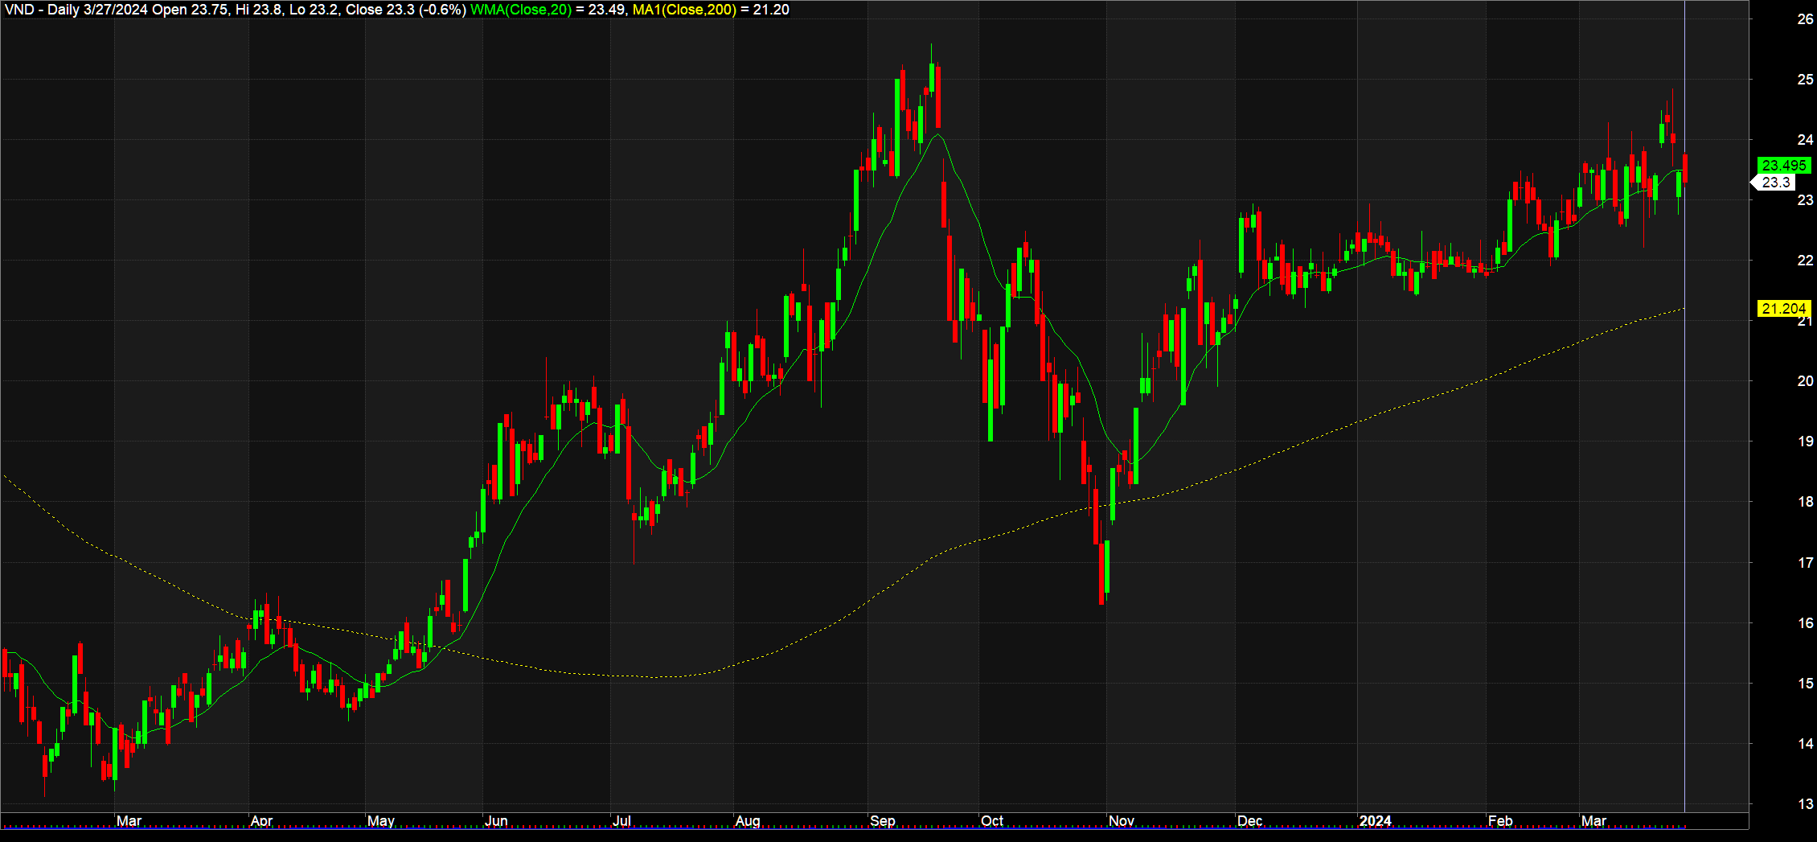Select the Jun label on the time axis
The width and height of the screenshot is (1817, 842).
[496, 821]
